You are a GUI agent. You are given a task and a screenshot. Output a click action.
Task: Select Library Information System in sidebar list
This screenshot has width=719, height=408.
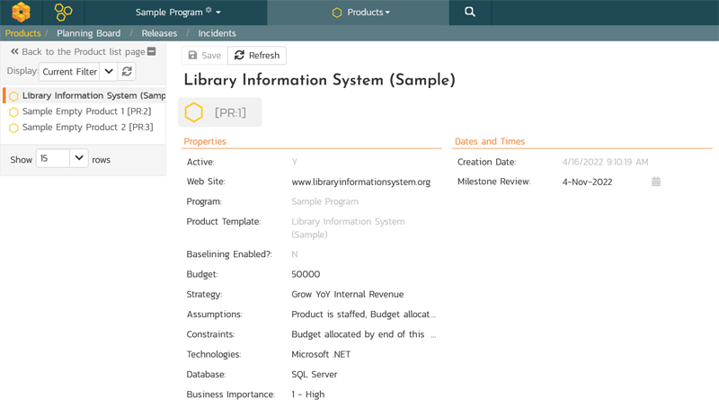pyautogui.click(x=94, y=95)
